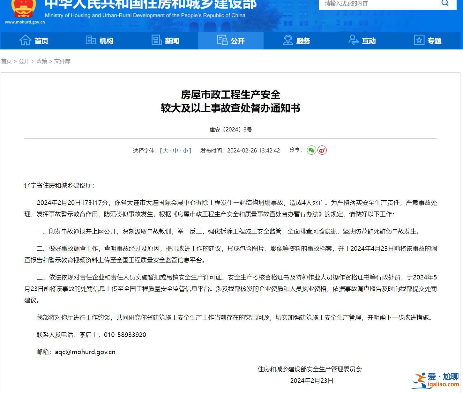Open the 公开 navigation menu item

(231, 41)
